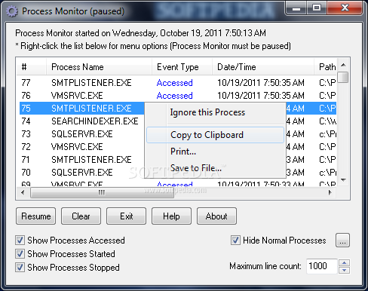
Task: Click the 10/19/2011 7:50:35 AM cell in row 76
Action: (x=261, y=96)
